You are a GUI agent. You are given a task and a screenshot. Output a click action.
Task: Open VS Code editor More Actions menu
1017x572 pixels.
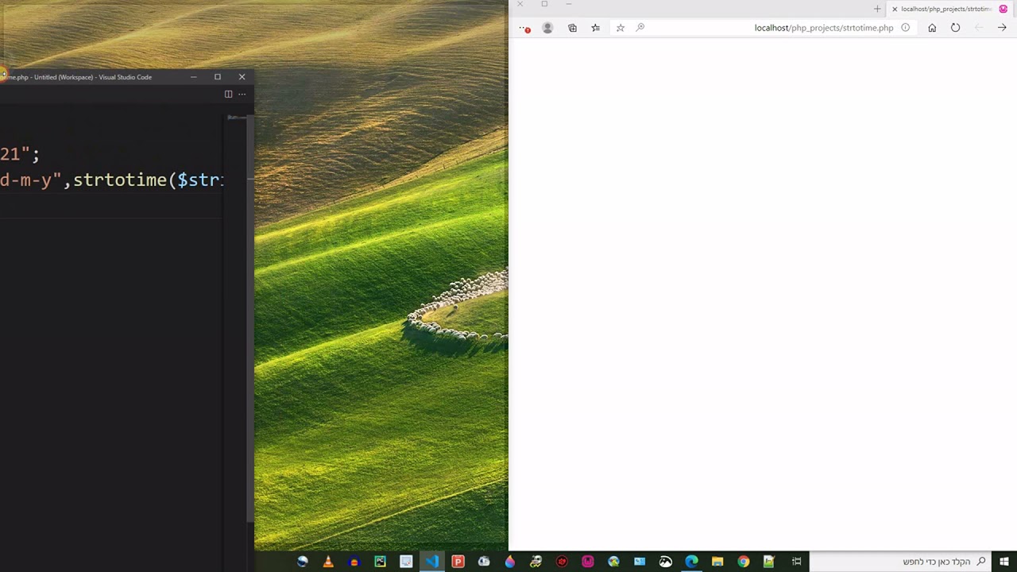click(x=242, y=94)
